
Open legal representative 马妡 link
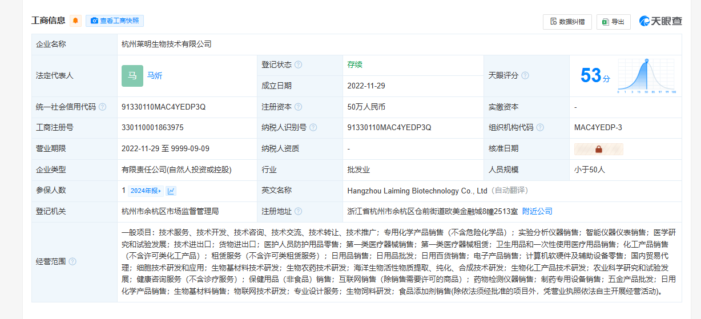pos(155,76)
